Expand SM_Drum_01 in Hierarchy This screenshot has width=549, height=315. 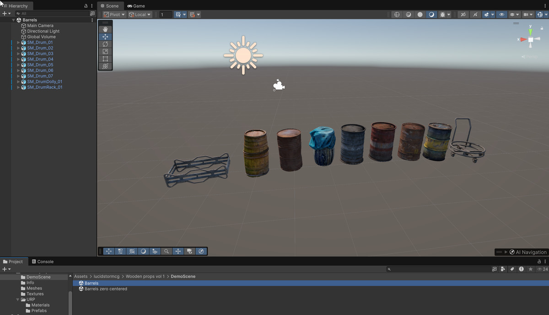coord(19,43)
